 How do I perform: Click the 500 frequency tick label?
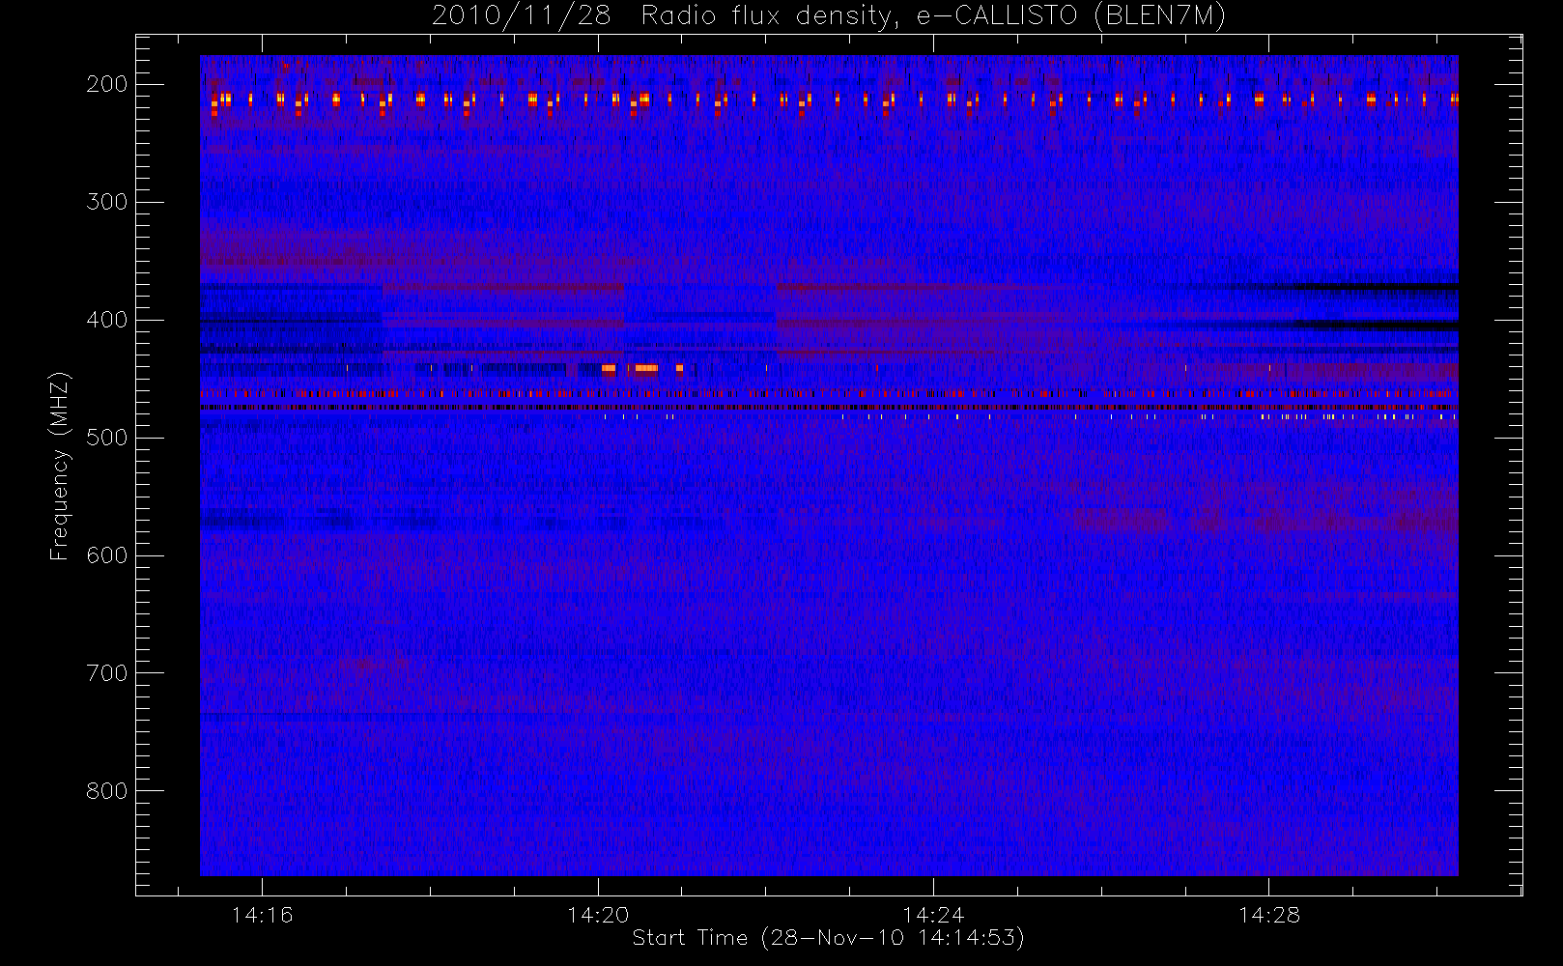point(107,438)
